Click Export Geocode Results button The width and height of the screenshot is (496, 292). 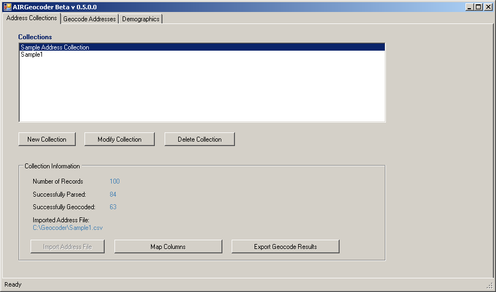pyautogui.click(x=285, y=246)
